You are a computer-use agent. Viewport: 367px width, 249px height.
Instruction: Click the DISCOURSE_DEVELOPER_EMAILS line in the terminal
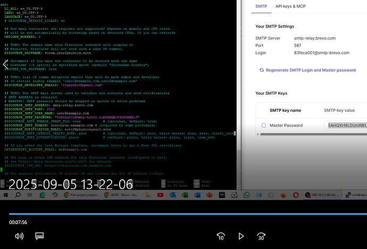click(53, 85)
